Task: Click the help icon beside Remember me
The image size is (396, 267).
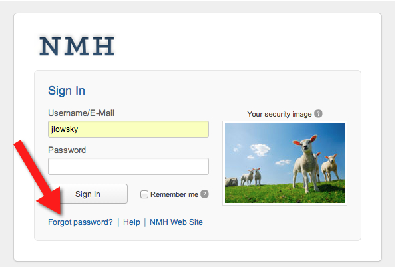Action: click(x=204, y=194)
